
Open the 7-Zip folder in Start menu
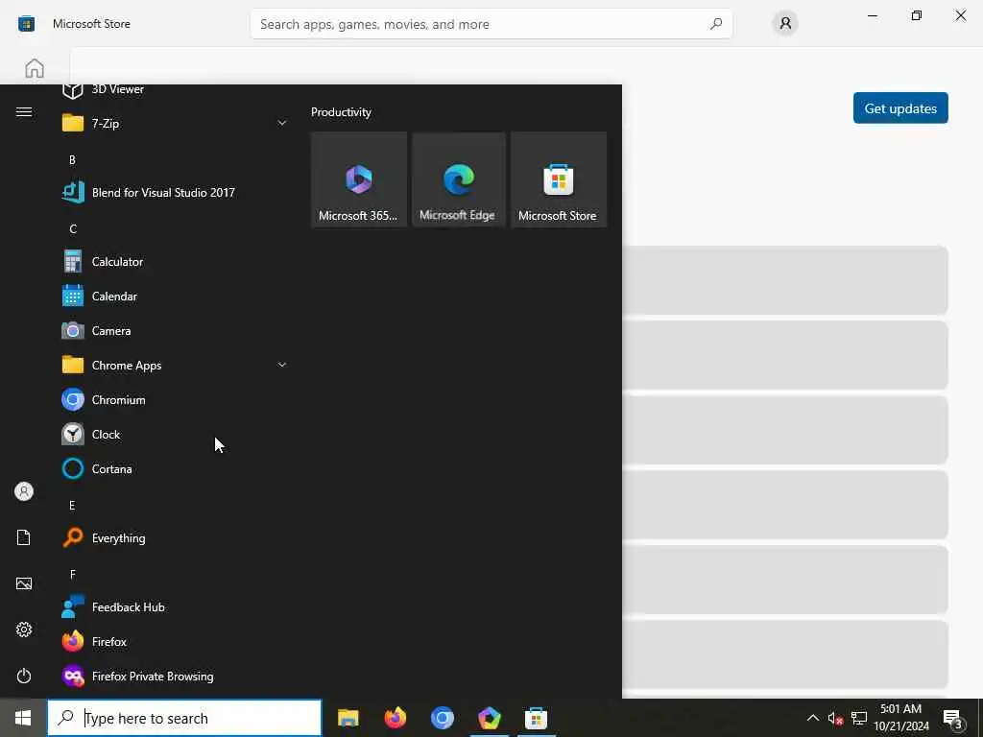175,124
